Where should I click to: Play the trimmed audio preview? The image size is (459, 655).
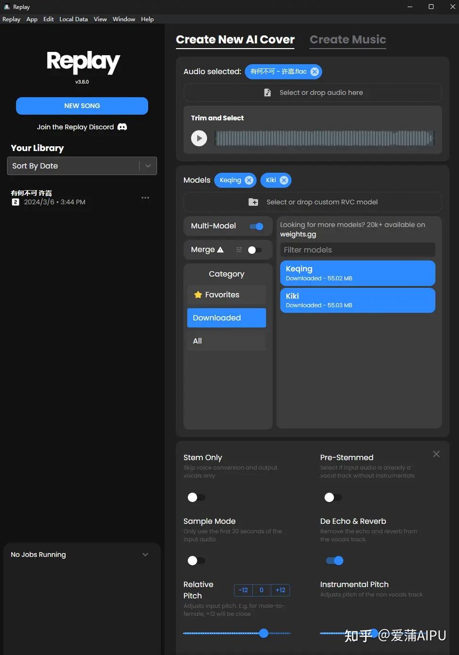pos(199,138)
